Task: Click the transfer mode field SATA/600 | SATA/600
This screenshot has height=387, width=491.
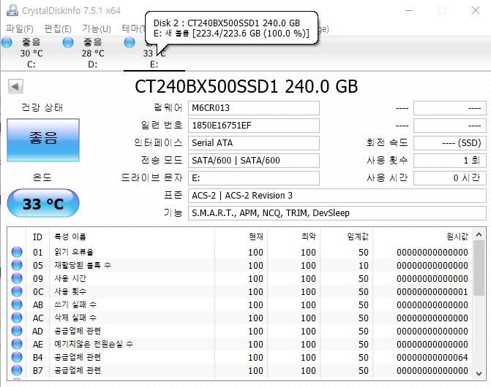Action: coord(254,161)
